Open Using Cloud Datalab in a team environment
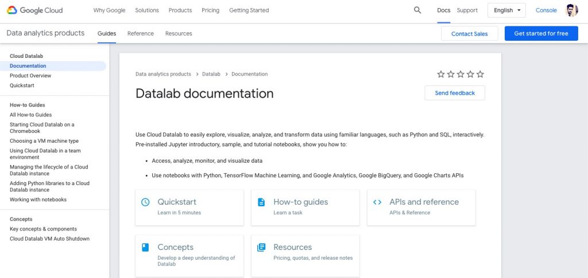The image size is (588, 278). 45,154
